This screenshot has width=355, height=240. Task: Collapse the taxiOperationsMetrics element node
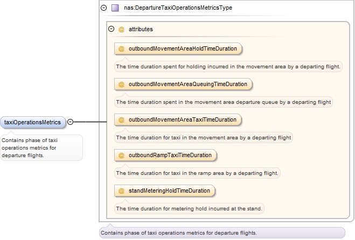coord(70,122)
